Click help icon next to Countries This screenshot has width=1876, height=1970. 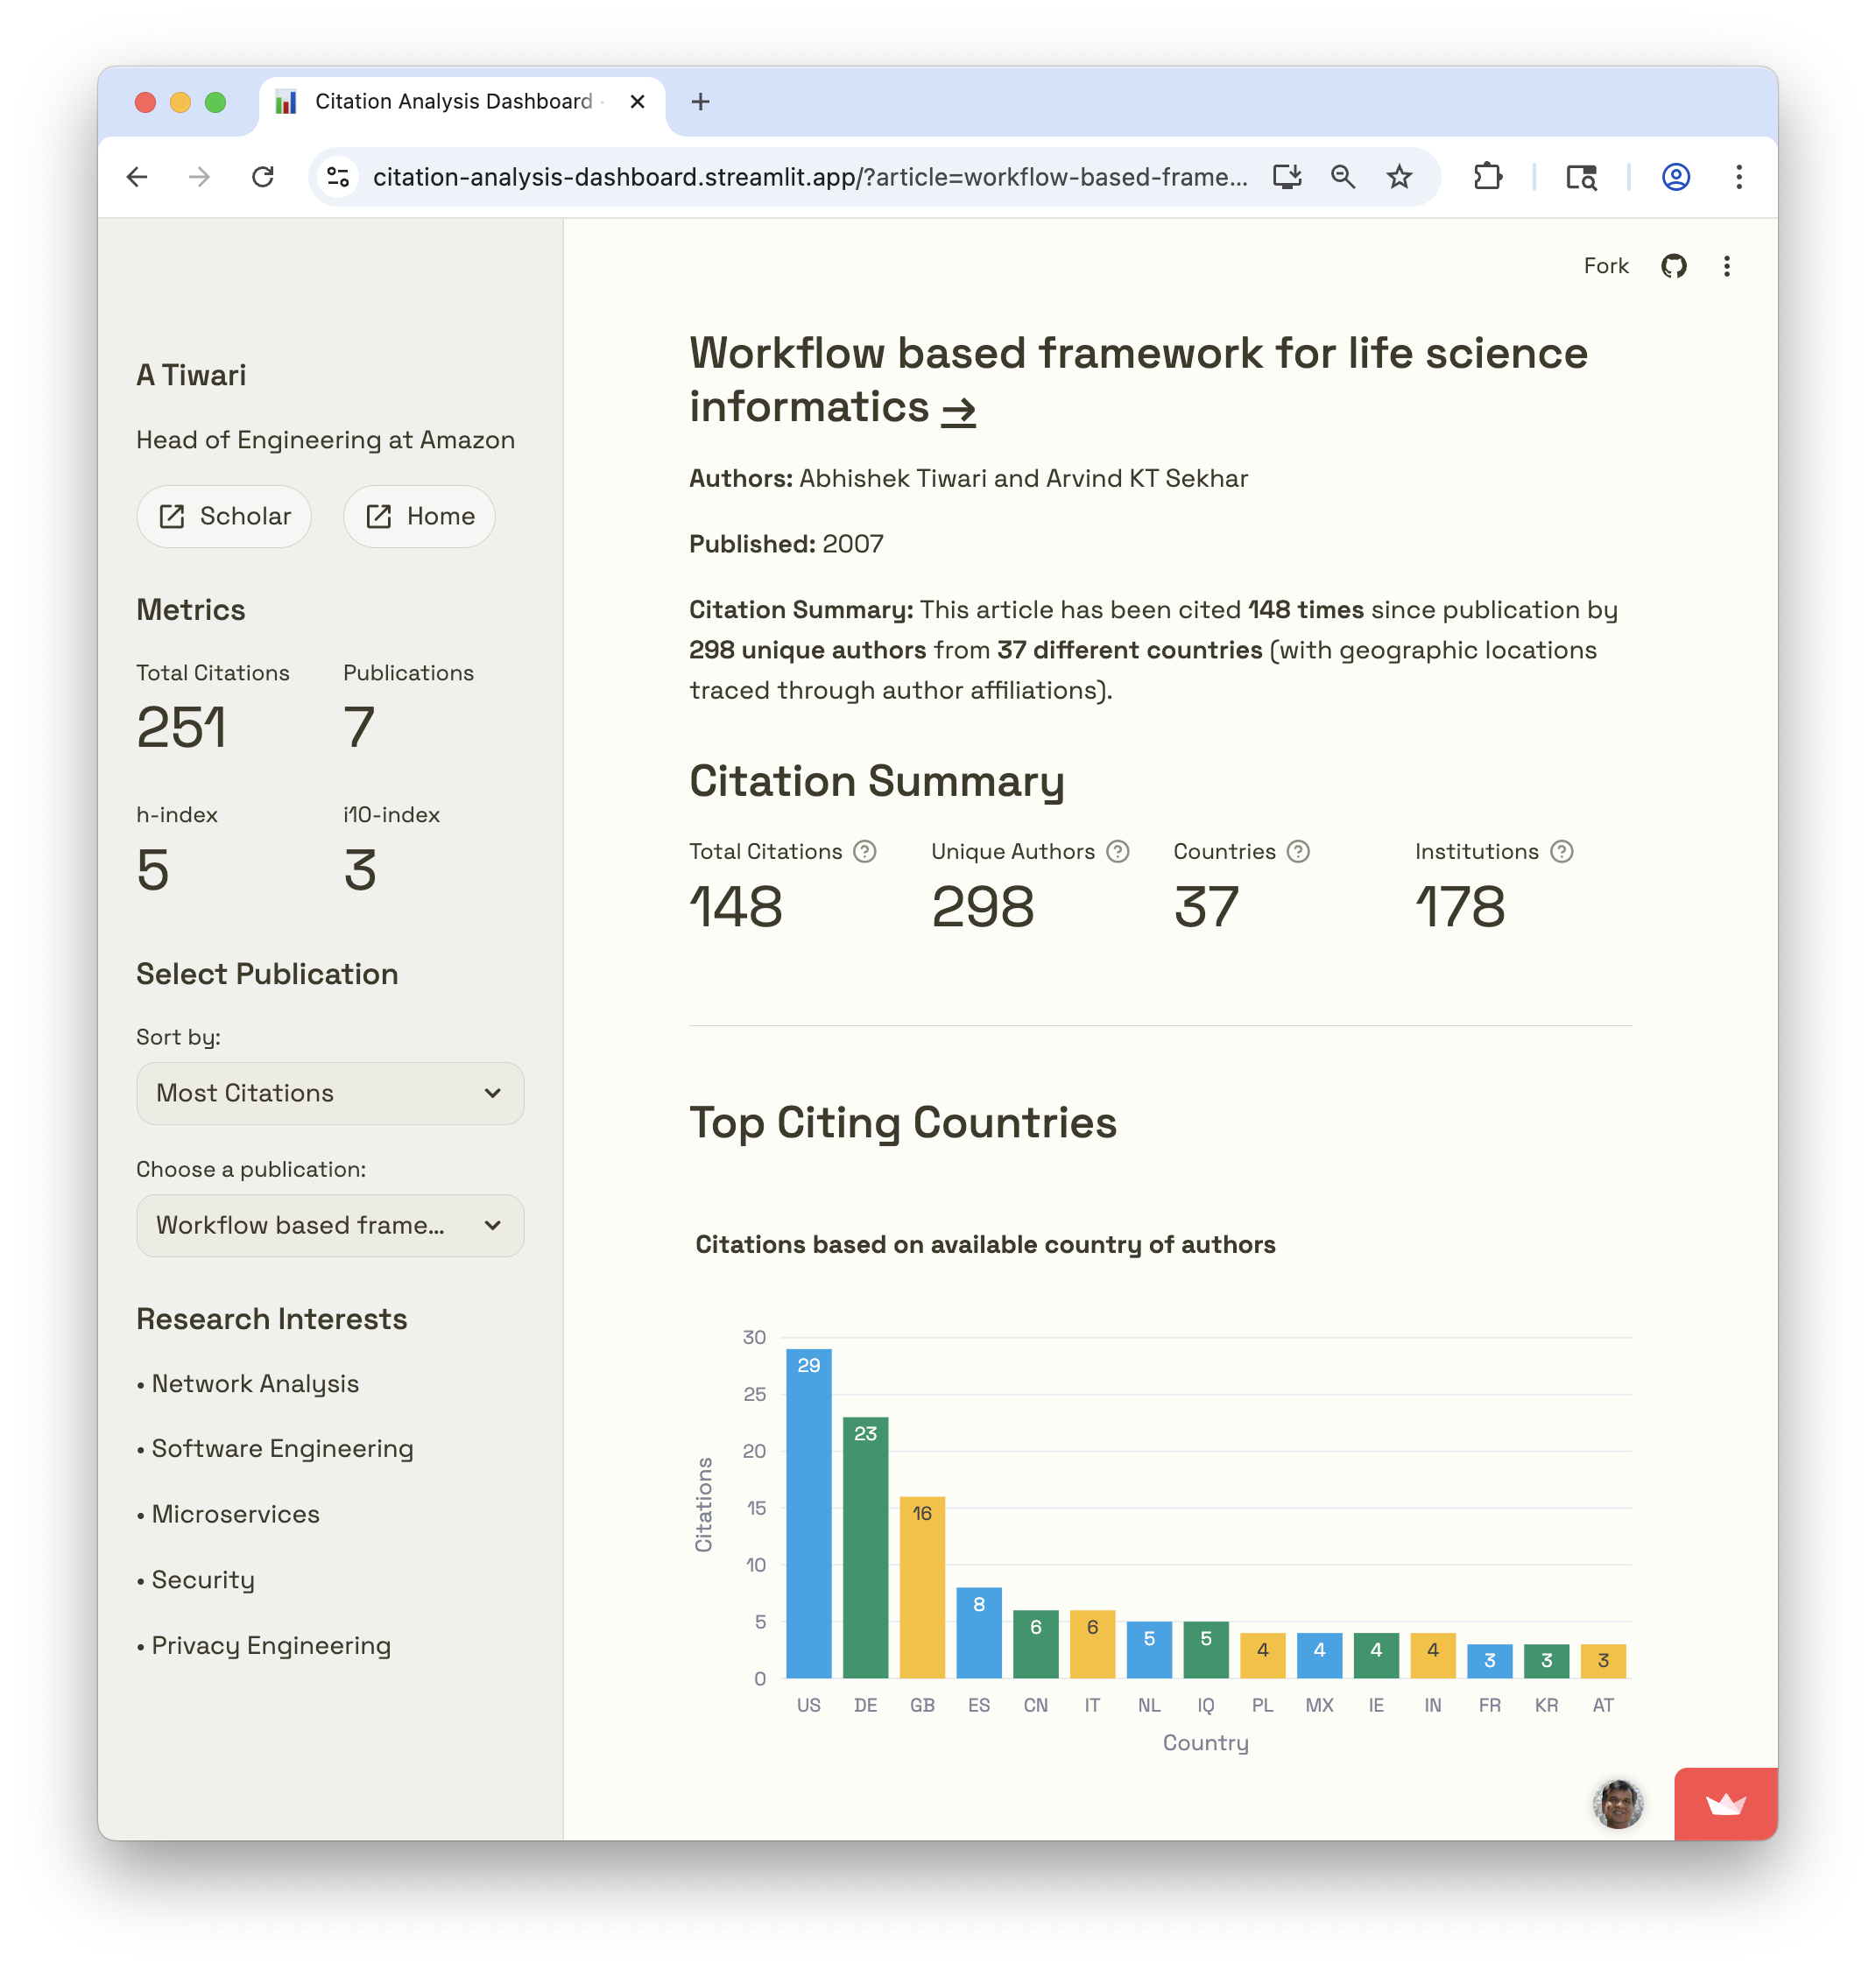pos(1297,850)
